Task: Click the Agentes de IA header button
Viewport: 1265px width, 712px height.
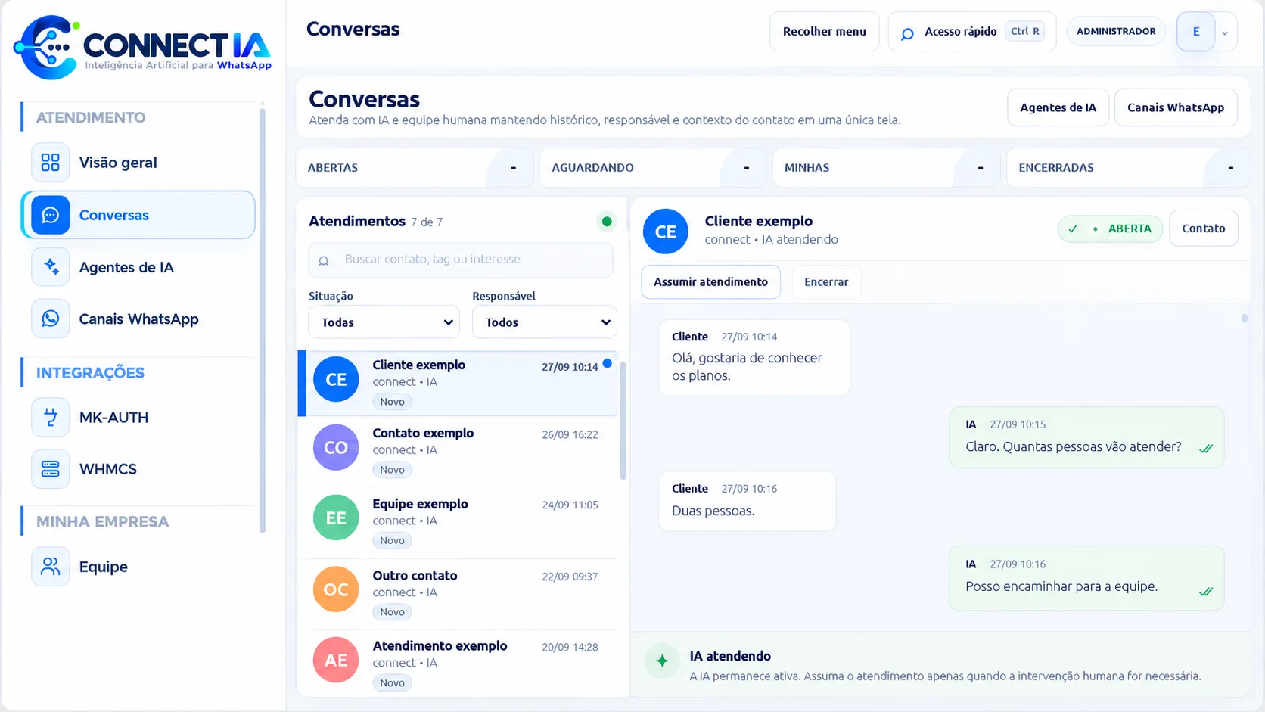Action: (x=1058, y=107)
